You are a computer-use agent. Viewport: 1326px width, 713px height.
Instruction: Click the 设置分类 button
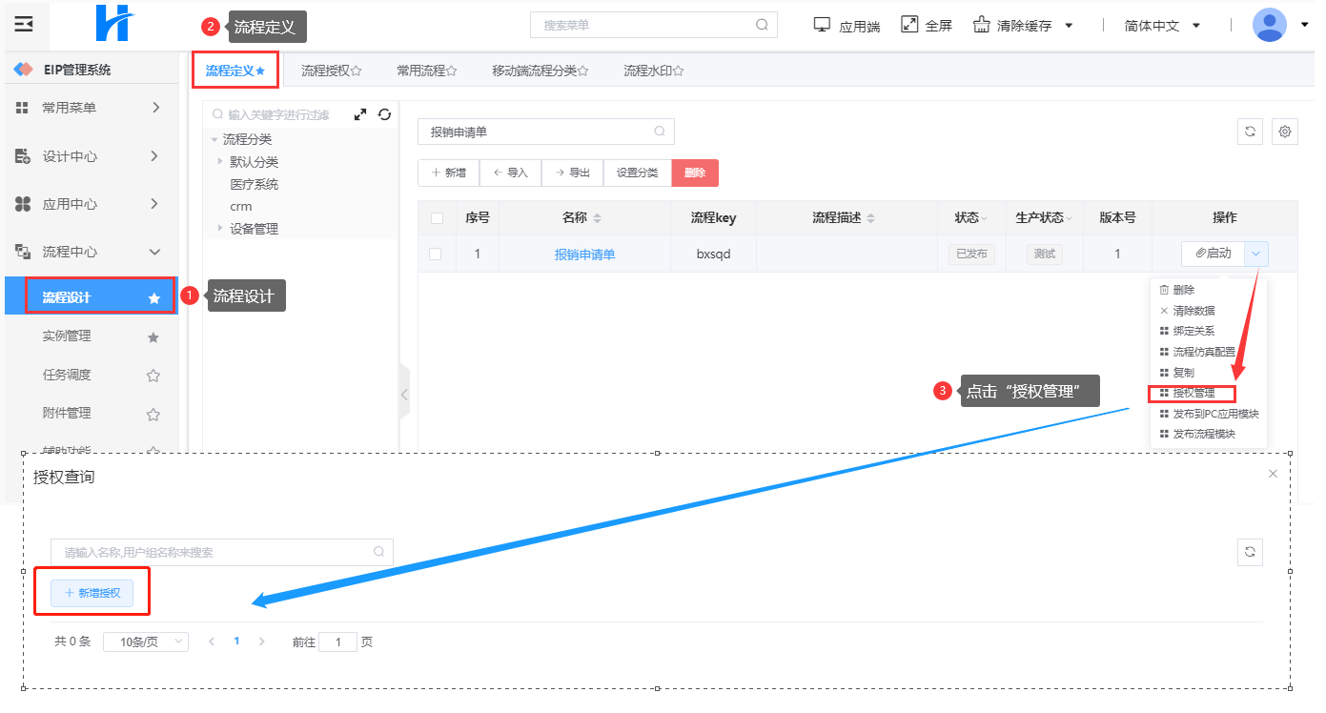[637, 173]
